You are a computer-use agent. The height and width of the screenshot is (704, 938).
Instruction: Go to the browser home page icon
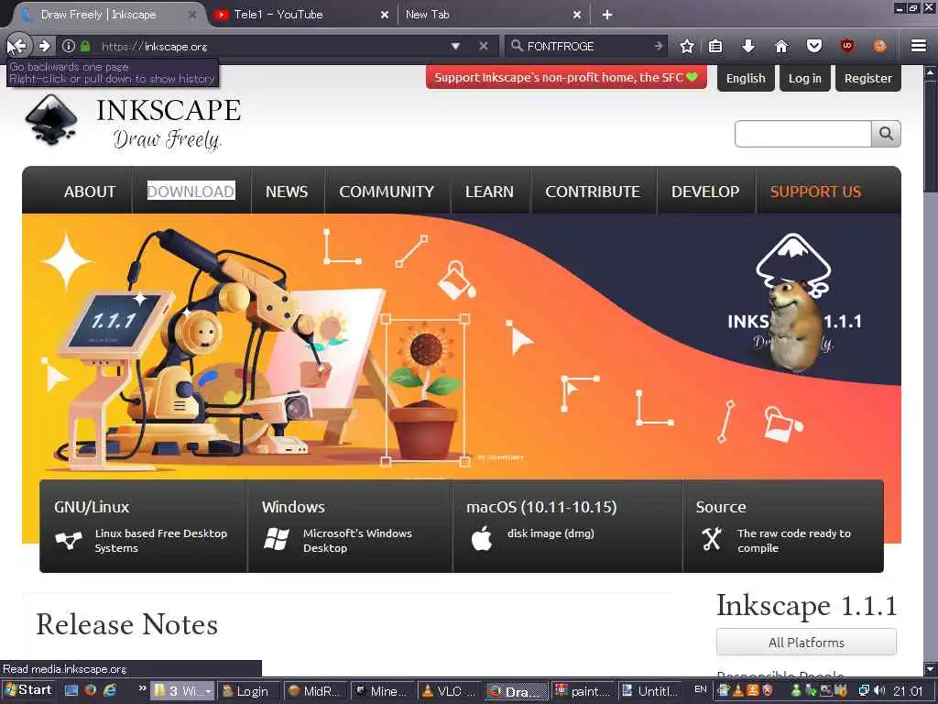(781, 46)
